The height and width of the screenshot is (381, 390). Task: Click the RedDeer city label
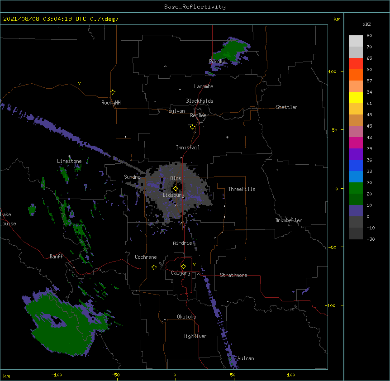click(x=199, y=115)
